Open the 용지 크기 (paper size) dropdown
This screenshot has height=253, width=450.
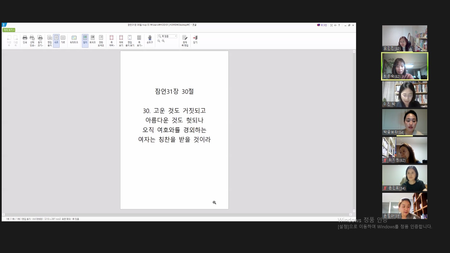(40, 41)
